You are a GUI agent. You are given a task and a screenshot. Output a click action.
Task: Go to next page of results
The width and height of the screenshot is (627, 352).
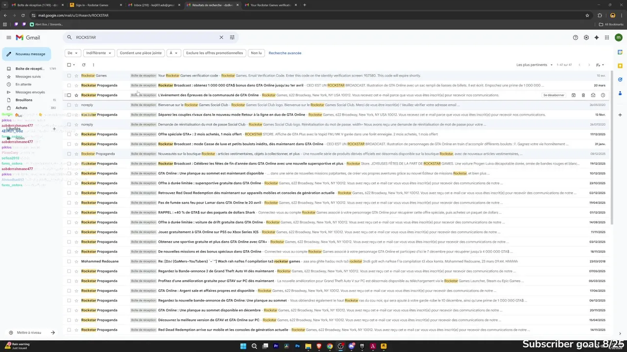coord(588,65)
